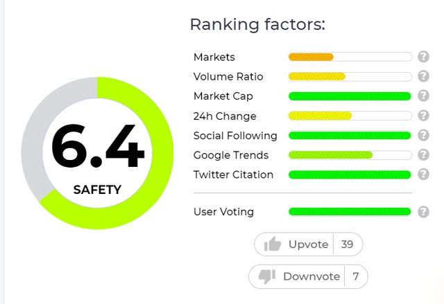Click the thumbs-down icon on Downvote
The width and height of the screenshot is (444, 304).
click(266, 276)
